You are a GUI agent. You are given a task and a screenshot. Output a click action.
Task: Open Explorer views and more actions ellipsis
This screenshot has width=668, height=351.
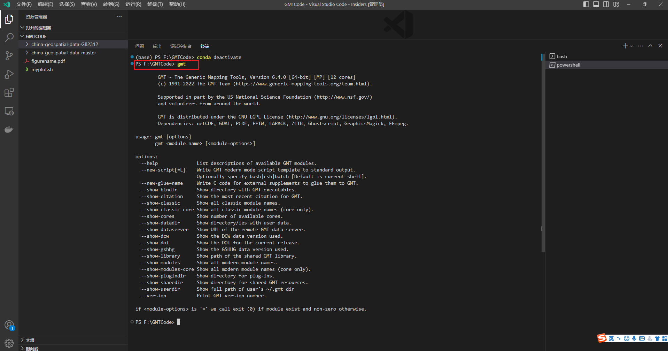119,16
